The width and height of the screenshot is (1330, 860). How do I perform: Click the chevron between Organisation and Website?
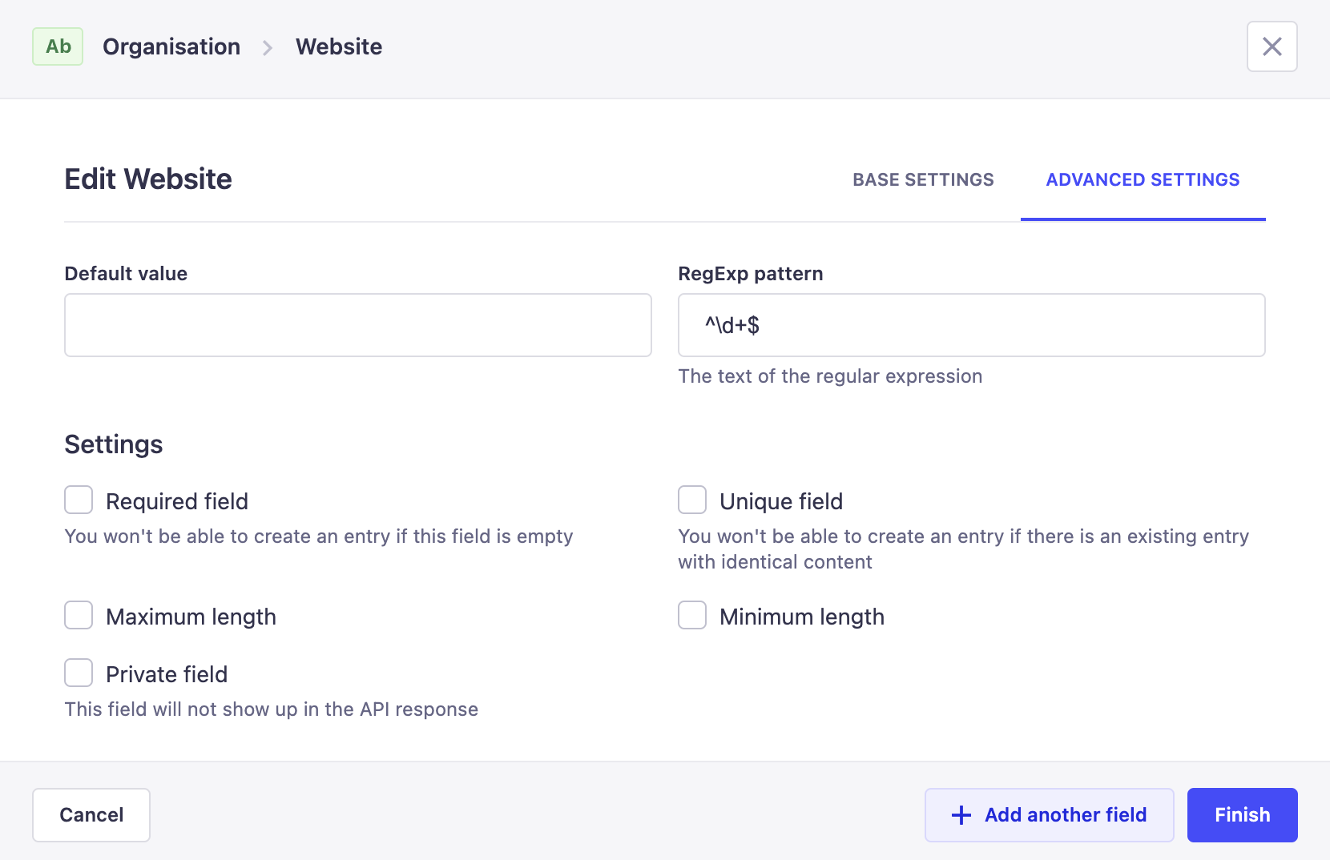[x=267, y=48]
